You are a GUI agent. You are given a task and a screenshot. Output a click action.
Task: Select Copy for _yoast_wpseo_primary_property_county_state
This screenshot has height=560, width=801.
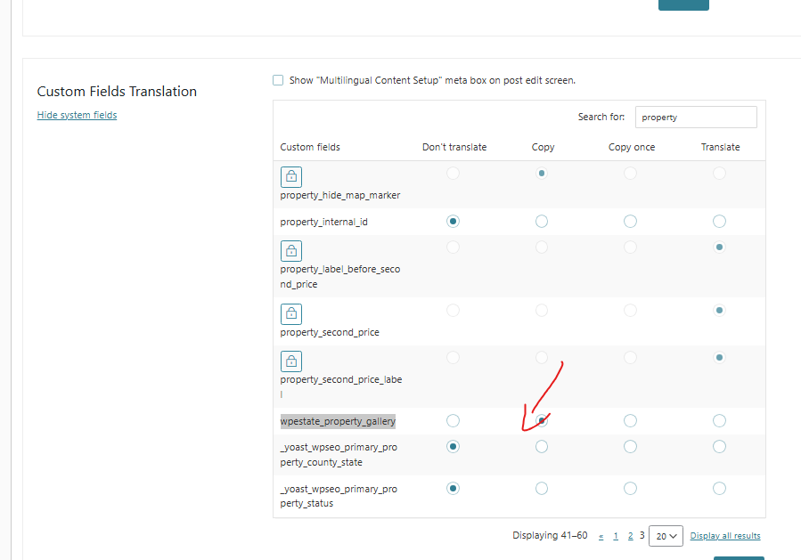point(542,447)
